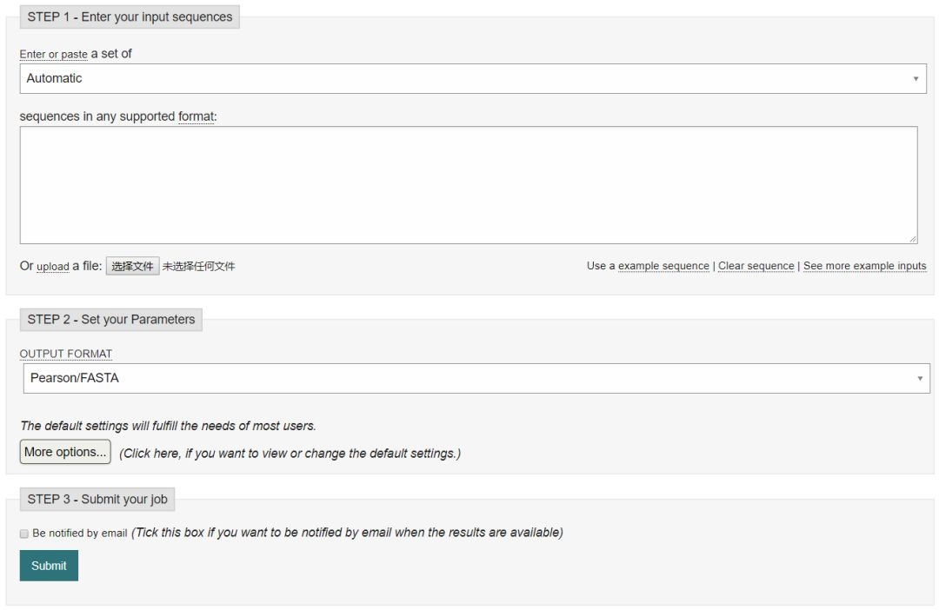Viewport: 939px width, 610px height.
Task: Click the Automatic dropdown arrow
Action: [916, 79]
